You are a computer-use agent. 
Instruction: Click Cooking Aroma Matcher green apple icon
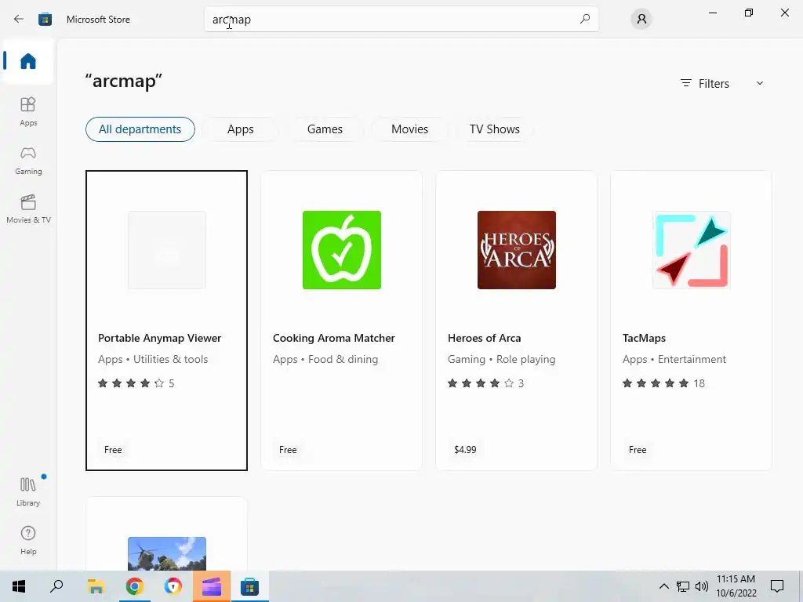coord(342,250)
